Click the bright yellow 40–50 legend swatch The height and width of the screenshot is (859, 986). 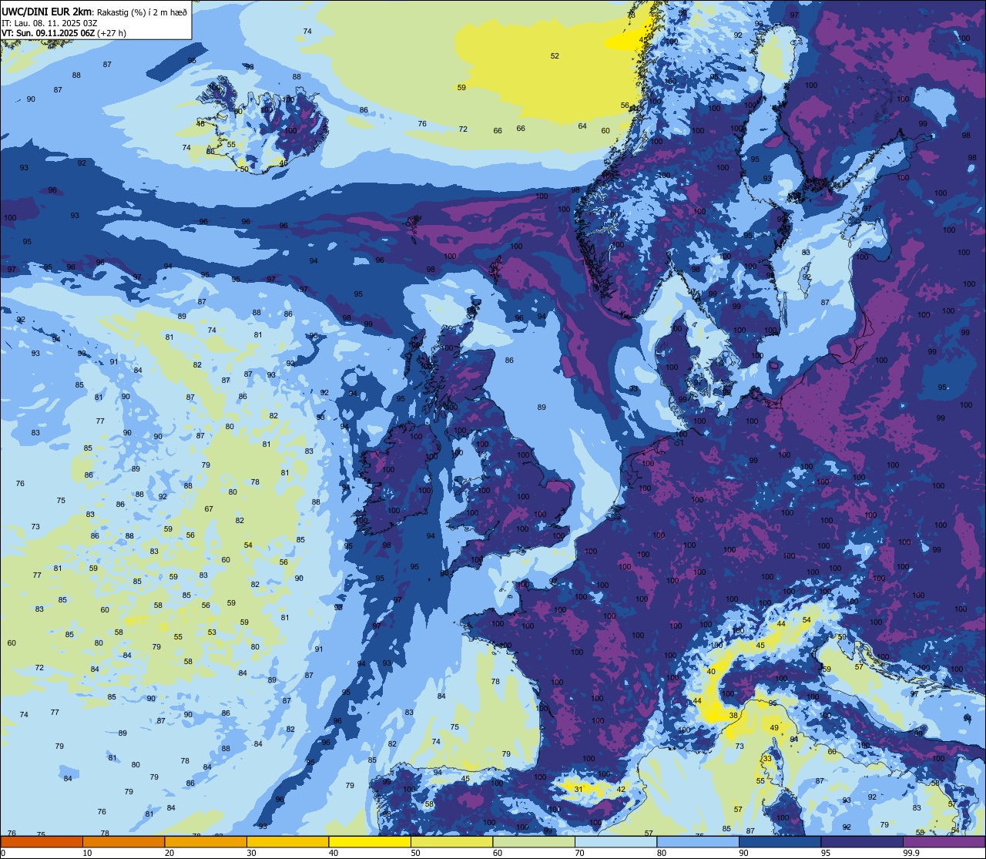[370, 841]
